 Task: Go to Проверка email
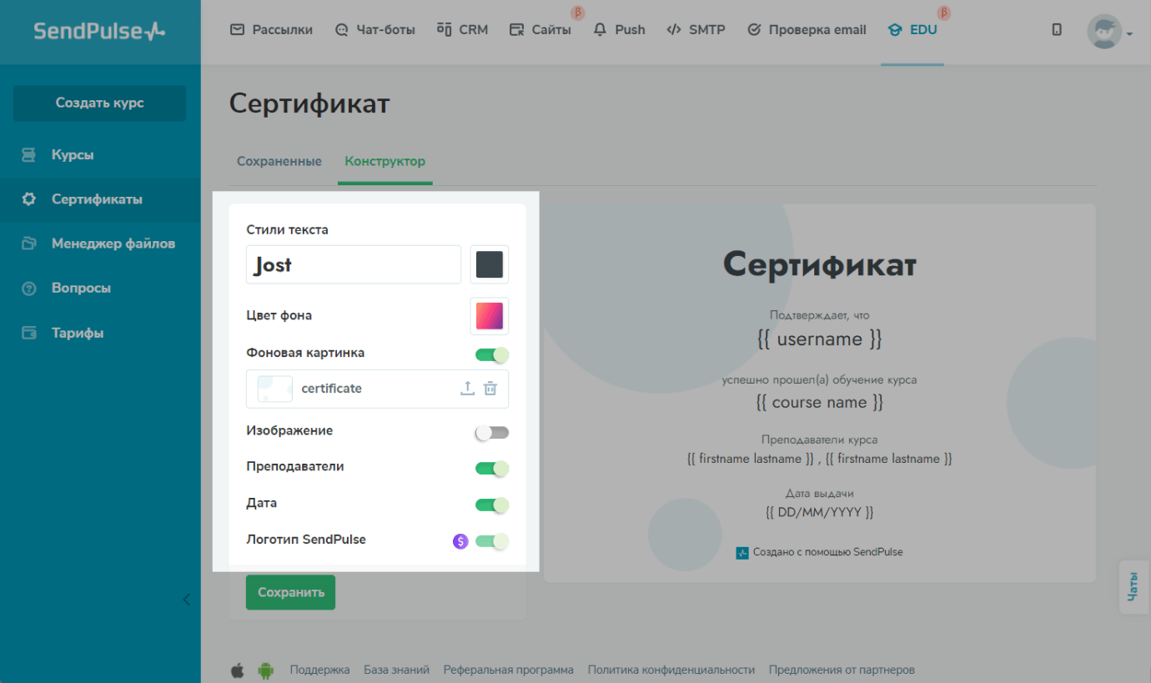pyautogui.click(x=807, y=30)
